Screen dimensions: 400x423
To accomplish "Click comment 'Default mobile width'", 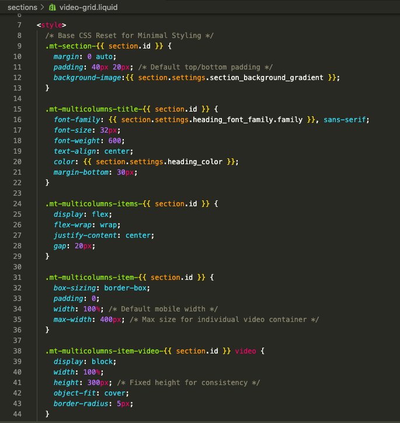I will point(163,309).
